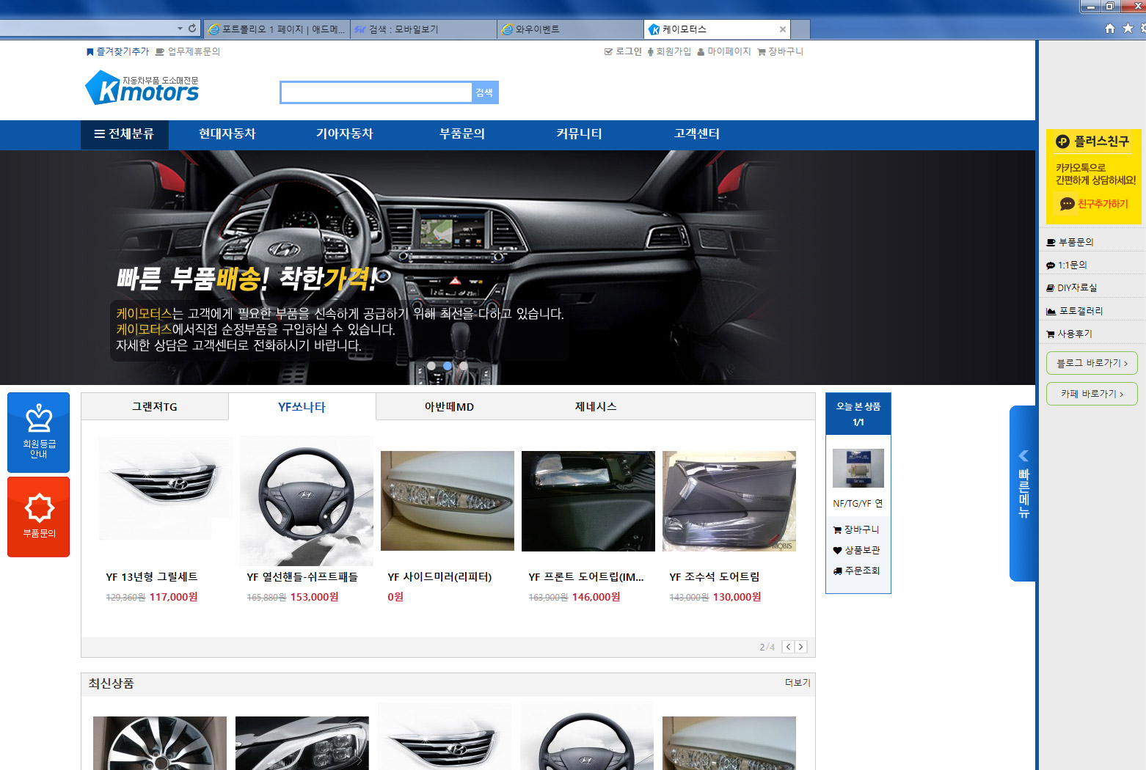
Task: Switch to 아반떼MD tab
Action: pos(449,406)
